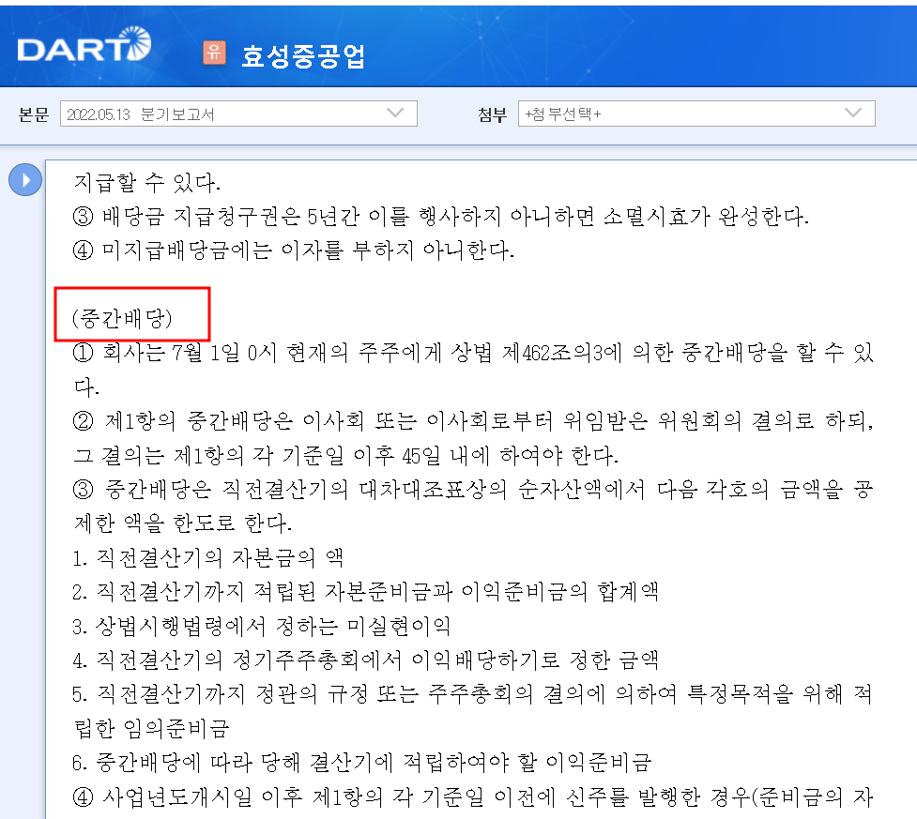Click the line '그 결의는 제1항의 각 기준일 이후 45일'
The width and height of the screenshot is (917, 819).
point(345,455)
